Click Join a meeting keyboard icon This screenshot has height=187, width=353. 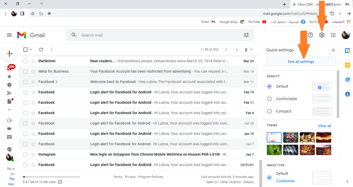pos(9,137)
